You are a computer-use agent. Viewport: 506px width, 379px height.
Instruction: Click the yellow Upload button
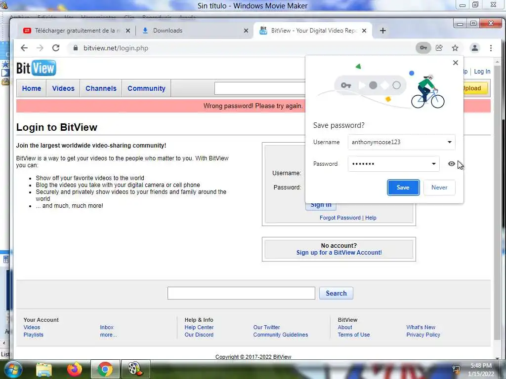click(475, 88)
